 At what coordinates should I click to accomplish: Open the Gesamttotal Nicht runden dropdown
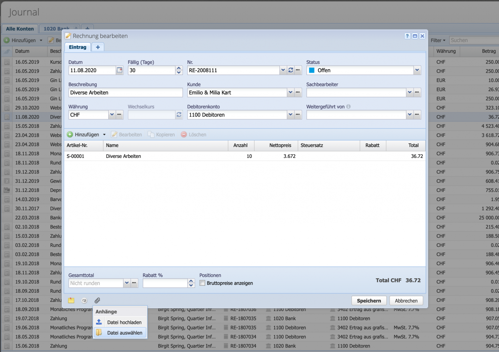(x=127, y=283)
